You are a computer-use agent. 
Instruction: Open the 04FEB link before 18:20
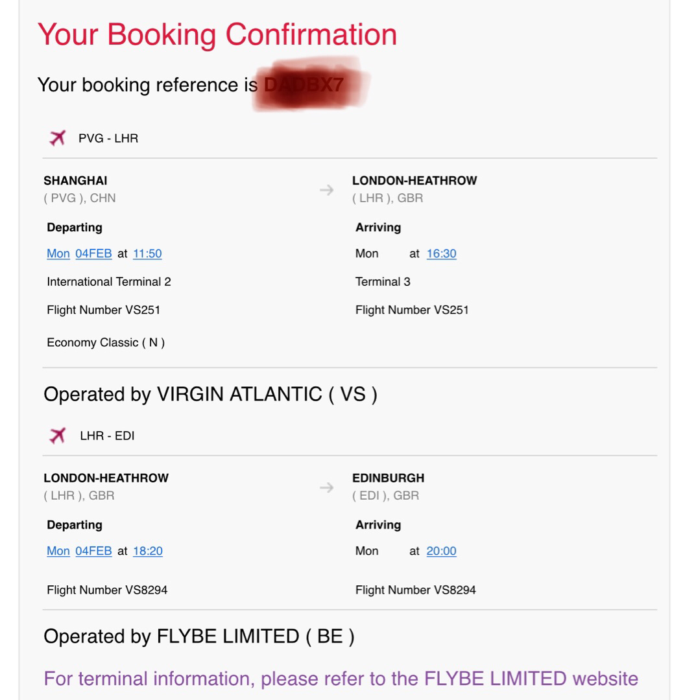[93, 551]
